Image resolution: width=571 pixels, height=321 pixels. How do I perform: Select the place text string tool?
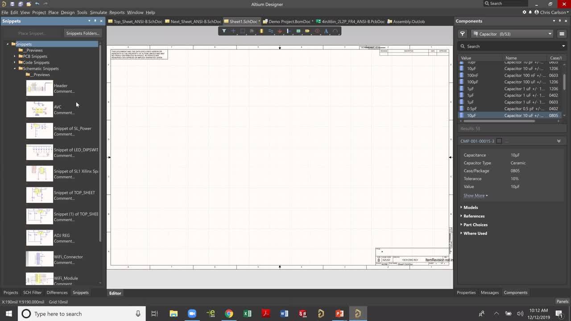(x=326, y=31)
